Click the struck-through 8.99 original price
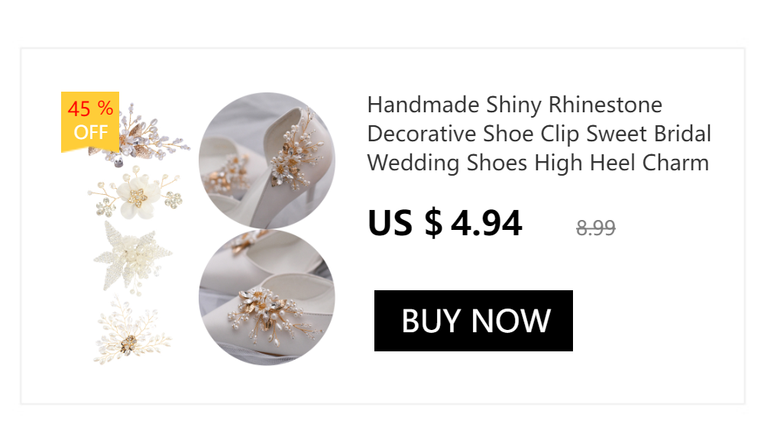Viewport: 764px width, 443px height. (595, 228)
